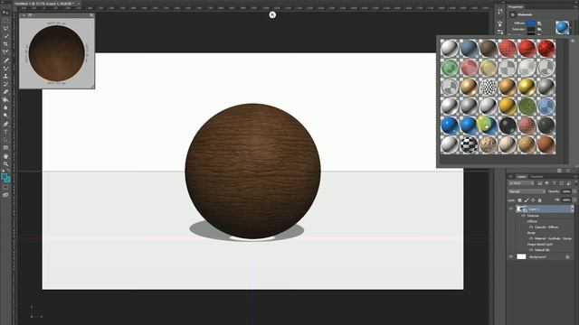579x325 pixels.
Task: Select the Blur tool
Action: click(x=5, y=107)
